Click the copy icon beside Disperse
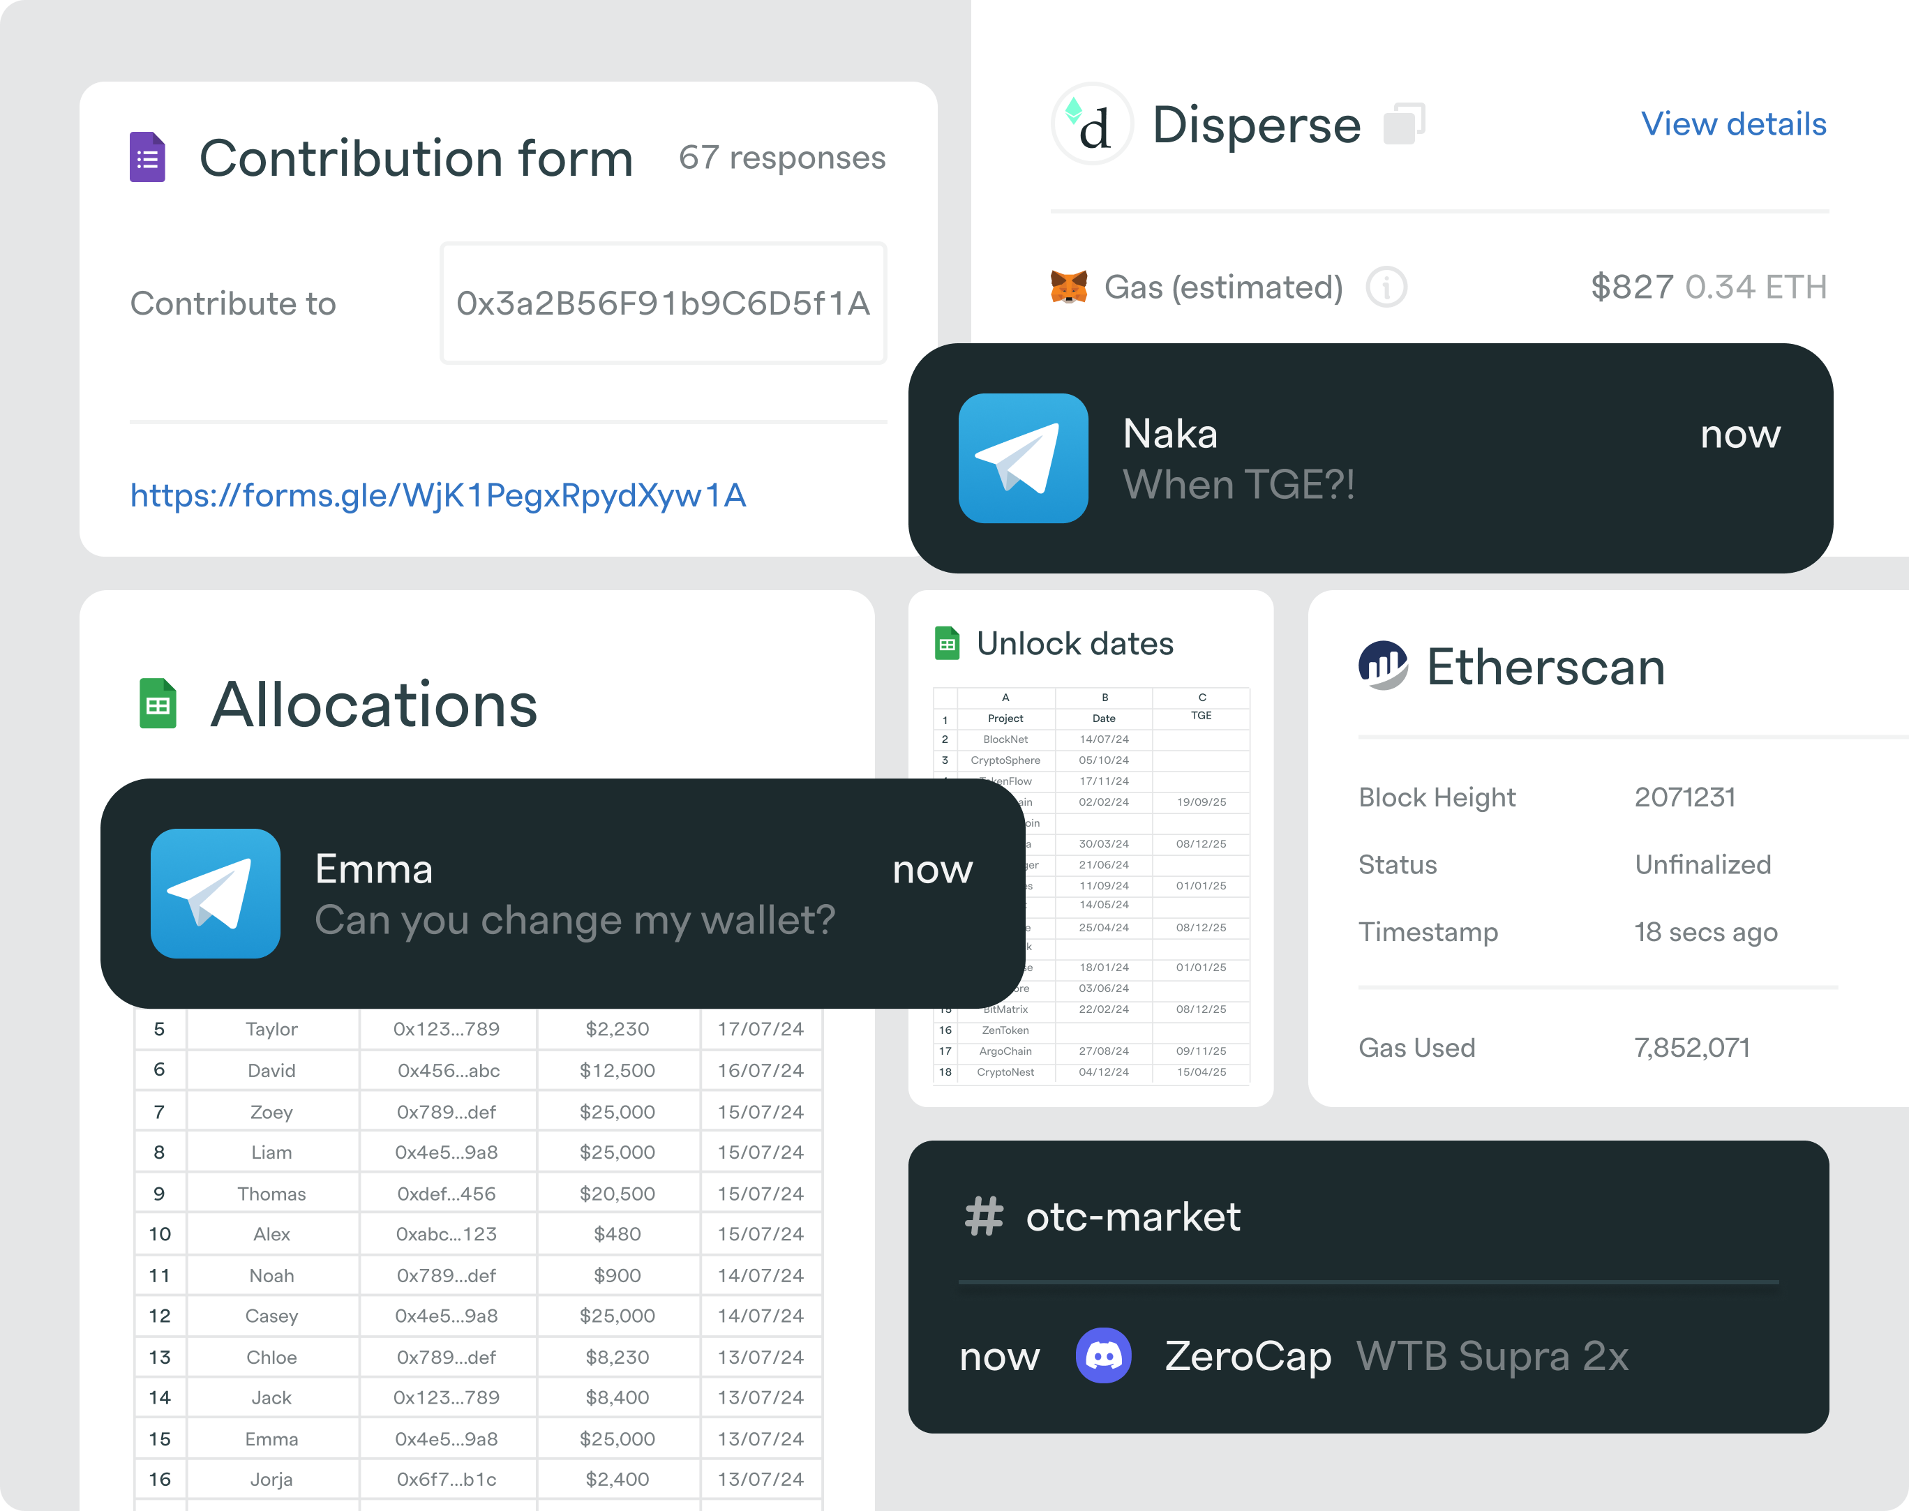 1404,123
